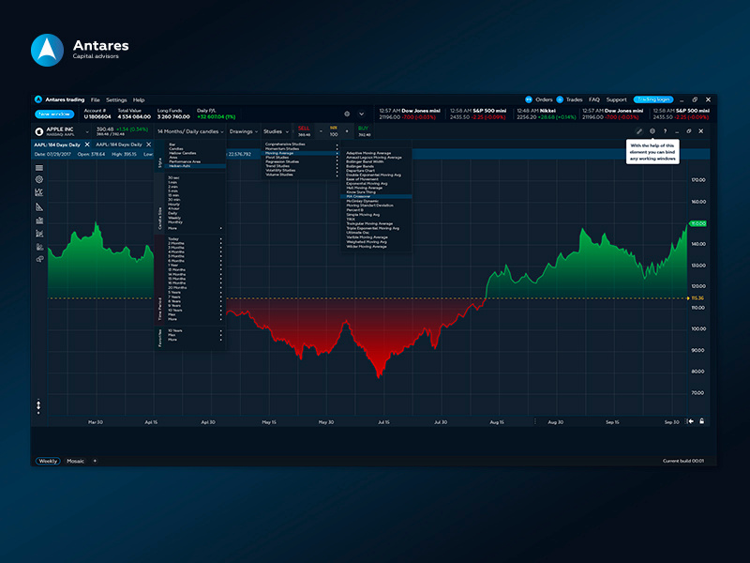This screenshot has width=750, height=563.
Task: Click the Trading login button
Action: pyautogui.click(x=653, y=99)
